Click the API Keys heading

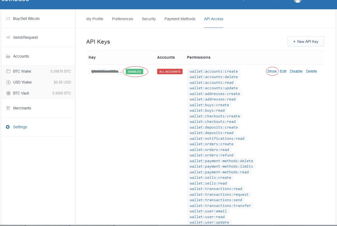click(x=98, y=42)
